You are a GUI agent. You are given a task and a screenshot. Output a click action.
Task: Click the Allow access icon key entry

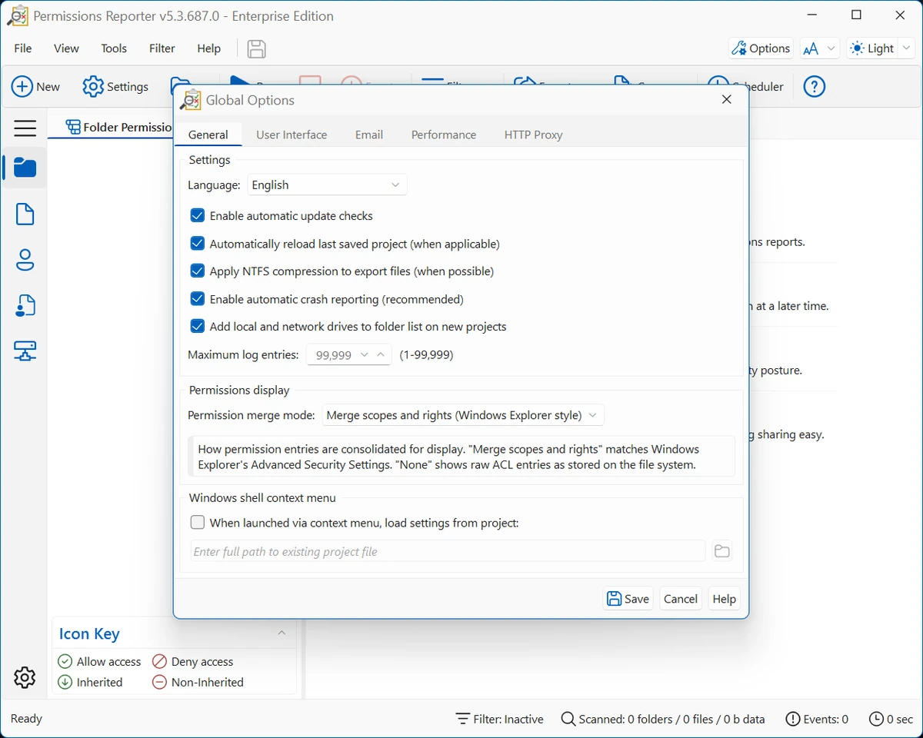point(100,662)
